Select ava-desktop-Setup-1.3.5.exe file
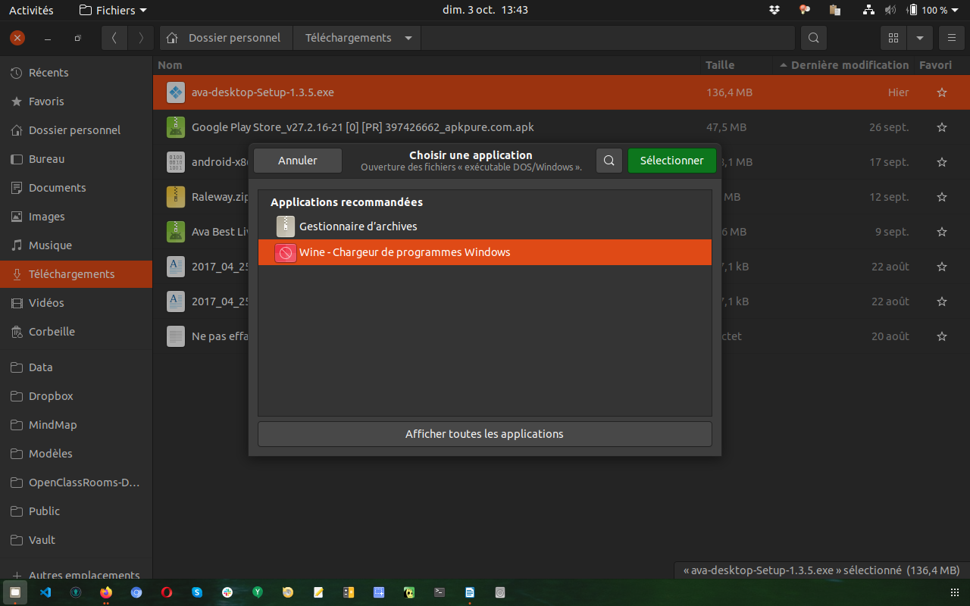Image resolution: width=970 pixels, height=606 pixels. coord(562,92)
